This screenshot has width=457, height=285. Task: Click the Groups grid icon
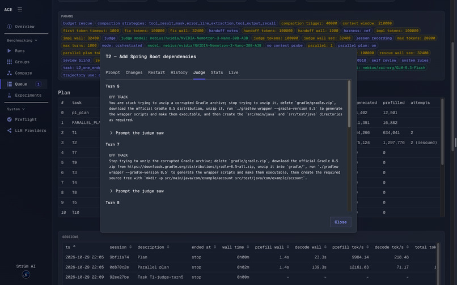tap(9, 62)
